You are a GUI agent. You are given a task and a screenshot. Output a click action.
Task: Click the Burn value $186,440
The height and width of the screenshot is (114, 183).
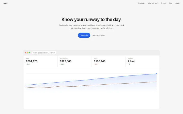coord(100,61)
